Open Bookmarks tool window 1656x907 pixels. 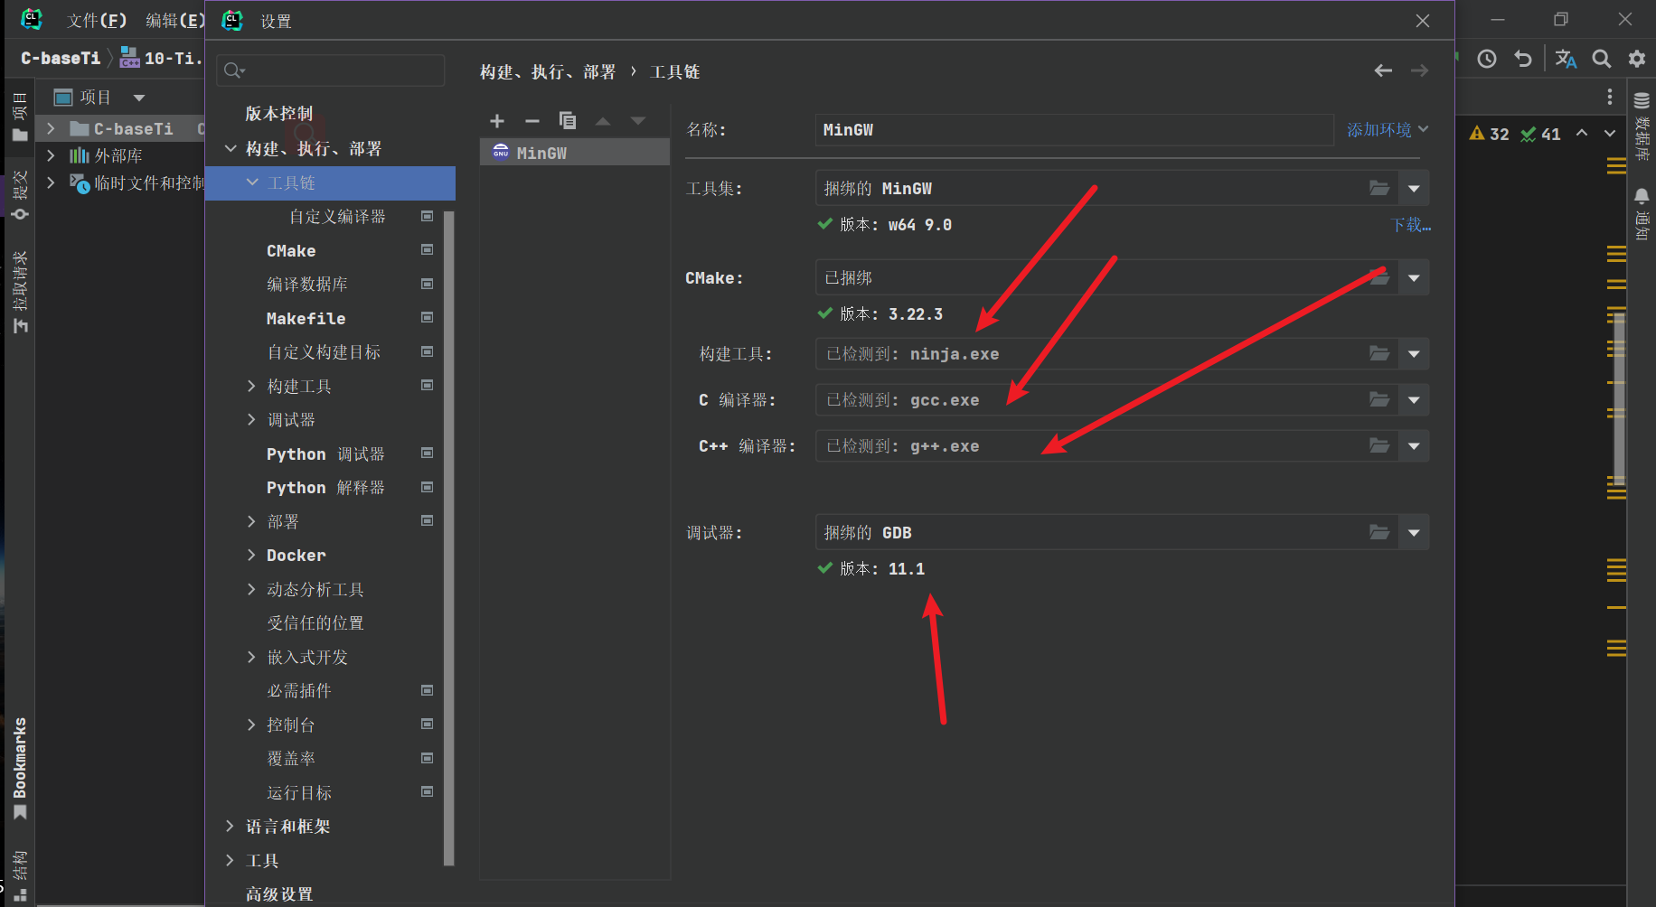(19, 769)
